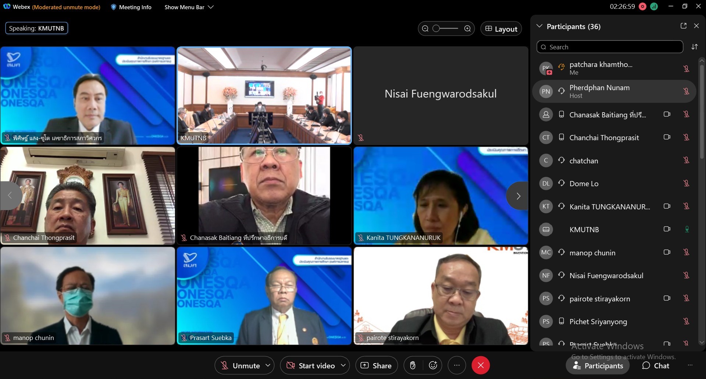Click the zoom out magnifier icon
Screen dimensions: 706x379
(425, 29)
